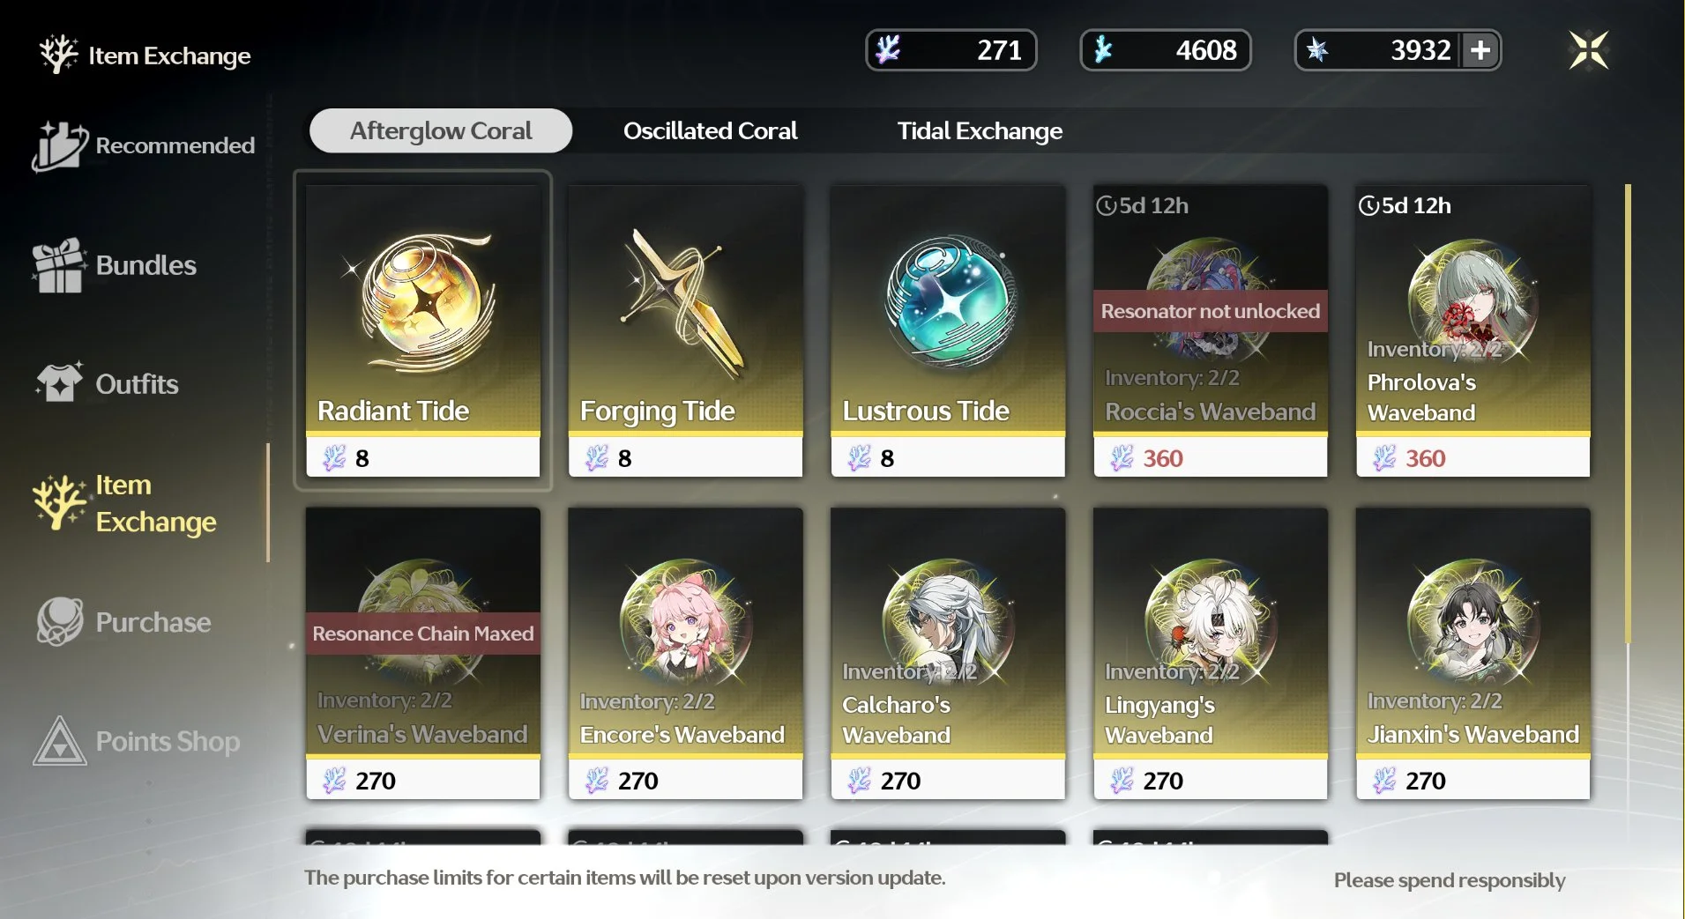Select the Forging Tide item card
1685x919 pixels.
pos(686,330)
